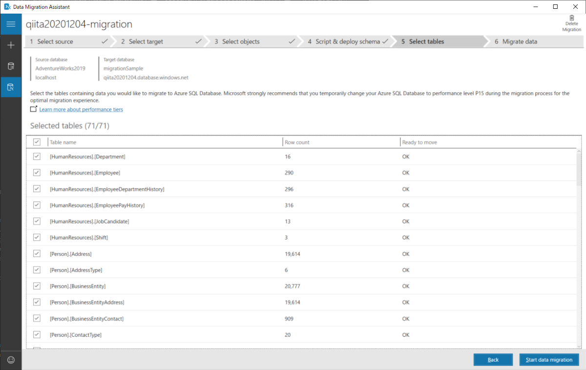586x370 pixels.
Task: Select the [HumanResources].[EmployeePayHistory] table name
Action: click(97, 205)
